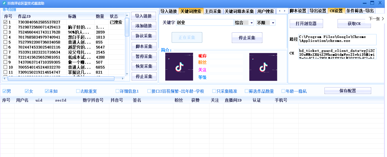Viewport: 387px width, 157px height.
Task: Enable the 只采集精准 checkbox
Action: pyautogui.click(x=214, y=91)
